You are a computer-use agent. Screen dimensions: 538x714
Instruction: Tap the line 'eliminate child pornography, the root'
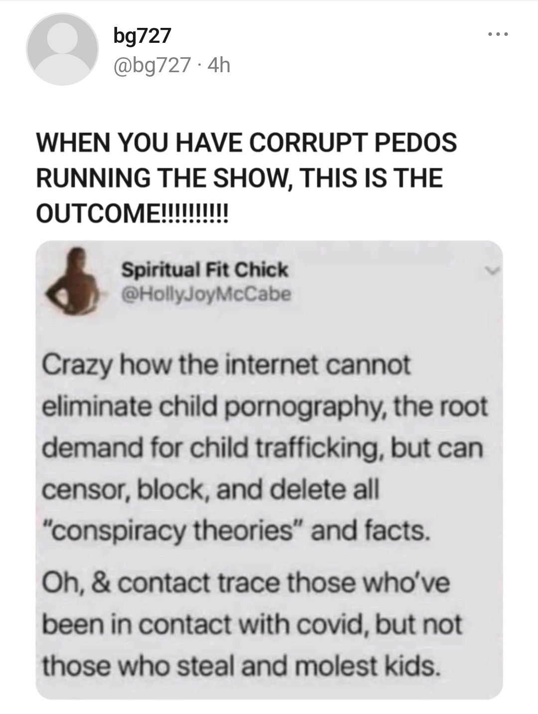point(264,407)
